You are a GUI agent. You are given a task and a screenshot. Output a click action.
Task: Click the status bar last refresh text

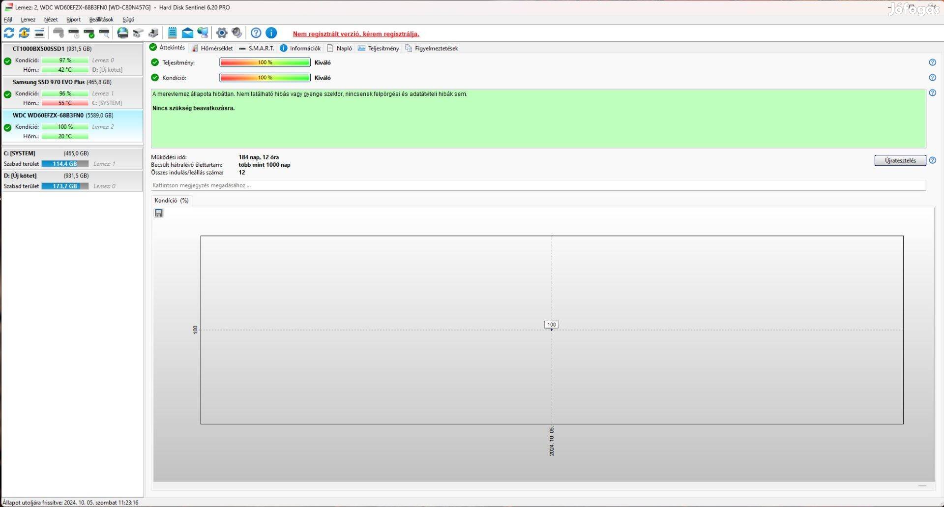[x=70, y=503]
